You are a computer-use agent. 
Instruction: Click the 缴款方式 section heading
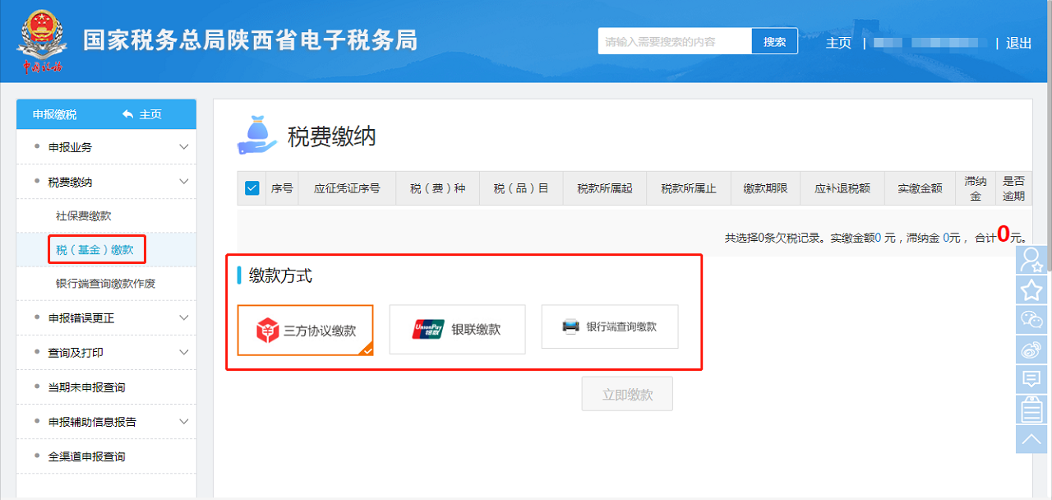[x=280, y=276]
